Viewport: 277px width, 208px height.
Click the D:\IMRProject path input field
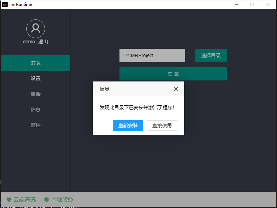[x=152, y=55]
